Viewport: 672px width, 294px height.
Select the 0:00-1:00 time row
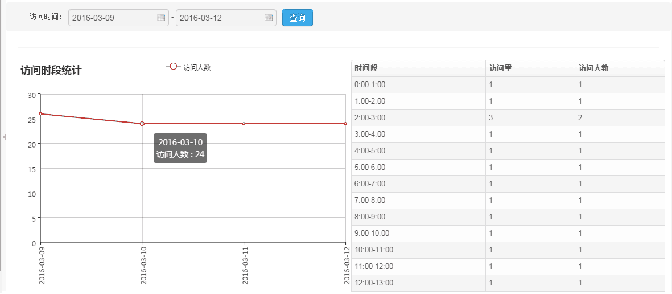[508, 85]
